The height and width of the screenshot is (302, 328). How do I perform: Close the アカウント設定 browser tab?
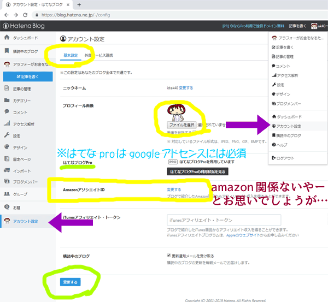pyautogui.click(x=68, y=4)
